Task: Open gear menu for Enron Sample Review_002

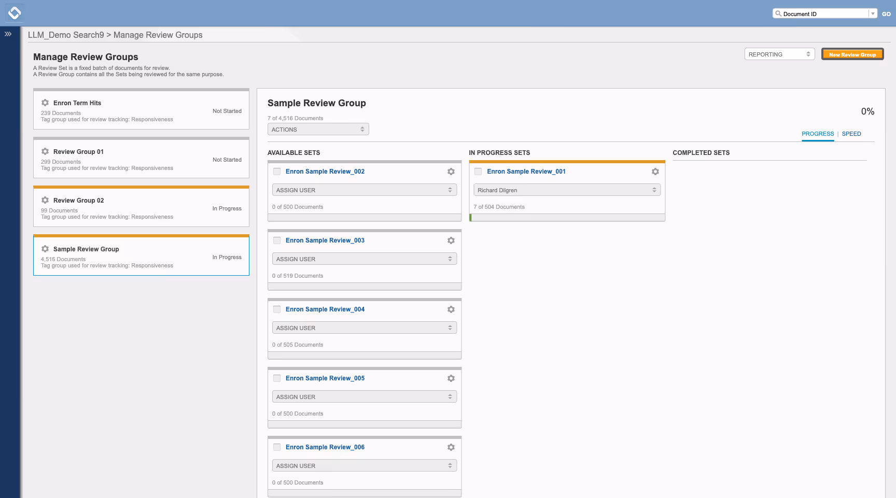Action: (451, 172)
